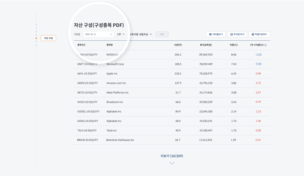
Task: Click the table view icon button
Action: pyautogui.click(x=216, y=34)
